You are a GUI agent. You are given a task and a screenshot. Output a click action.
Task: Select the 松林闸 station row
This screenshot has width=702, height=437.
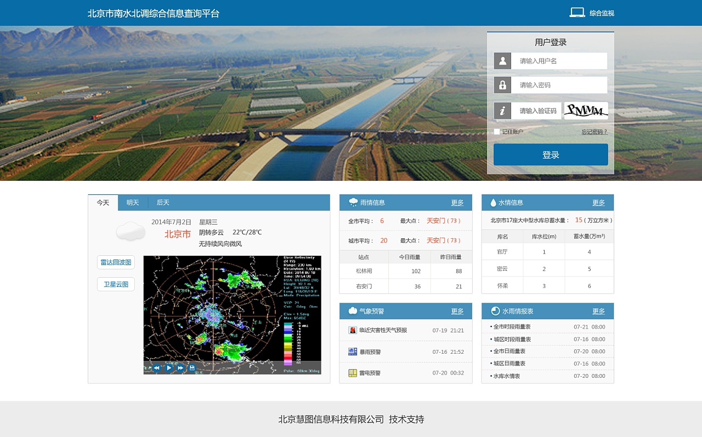click(x=406, y=271)
